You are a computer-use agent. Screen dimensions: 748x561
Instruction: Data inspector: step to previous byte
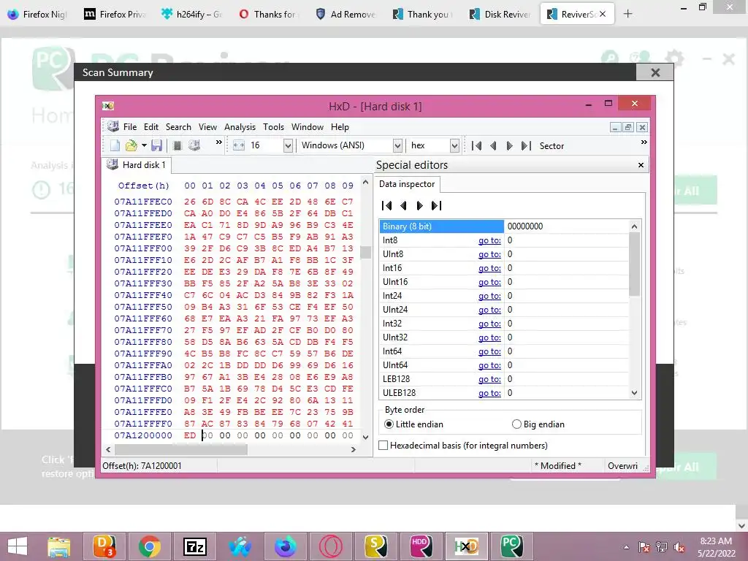click(403, 205)
